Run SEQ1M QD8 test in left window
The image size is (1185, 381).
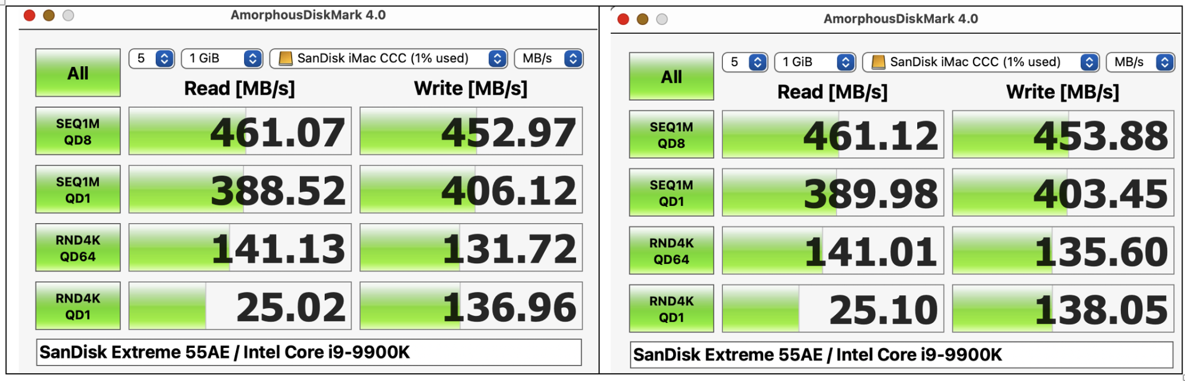(x=78, y=131)
